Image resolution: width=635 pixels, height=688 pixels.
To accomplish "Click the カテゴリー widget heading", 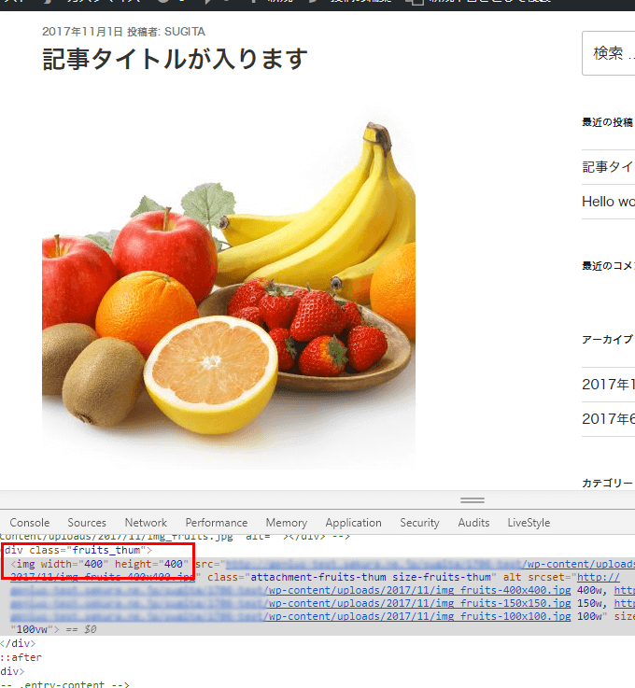I will coord(607,483).
